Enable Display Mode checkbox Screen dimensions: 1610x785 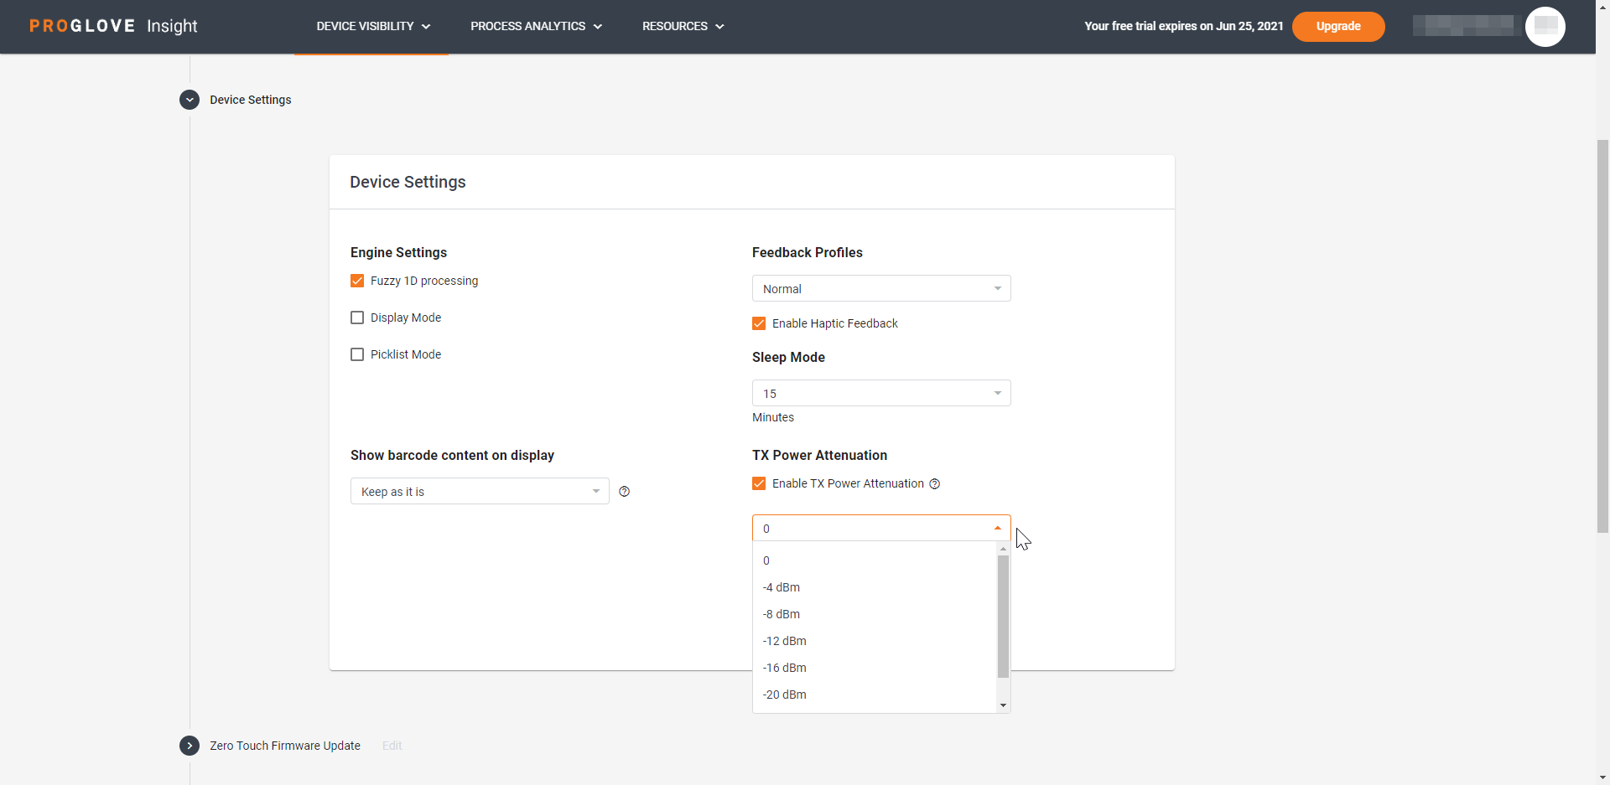[x=357, y=318]
